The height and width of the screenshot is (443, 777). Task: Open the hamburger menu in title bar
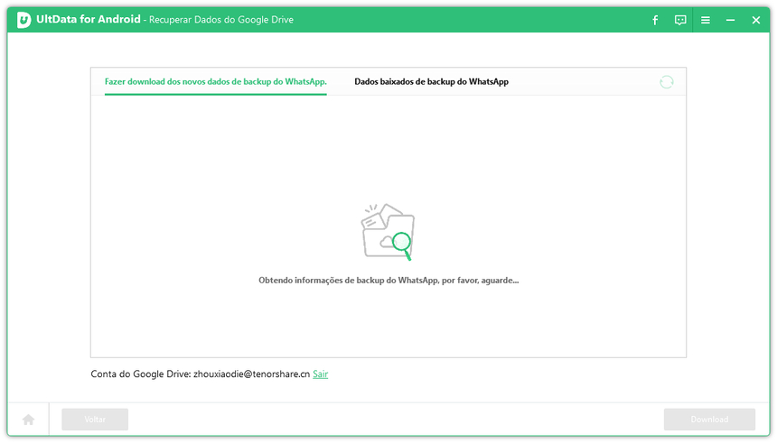pos(706,20)
